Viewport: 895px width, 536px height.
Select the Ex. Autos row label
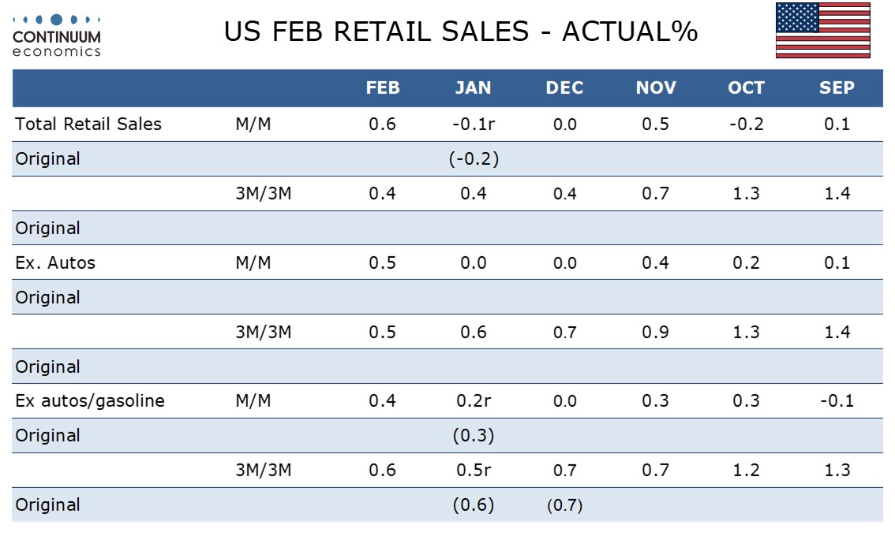pyautogui.click(x=55, y=262)
